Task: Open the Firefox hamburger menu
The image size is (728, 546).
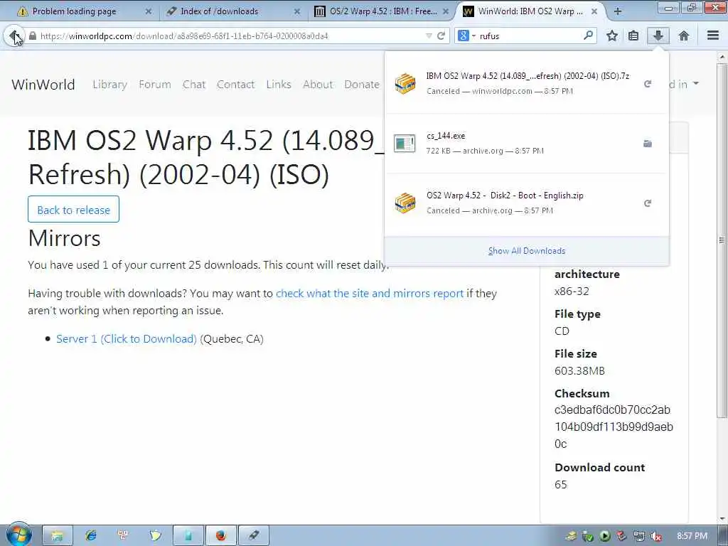Action: [713, 36]
